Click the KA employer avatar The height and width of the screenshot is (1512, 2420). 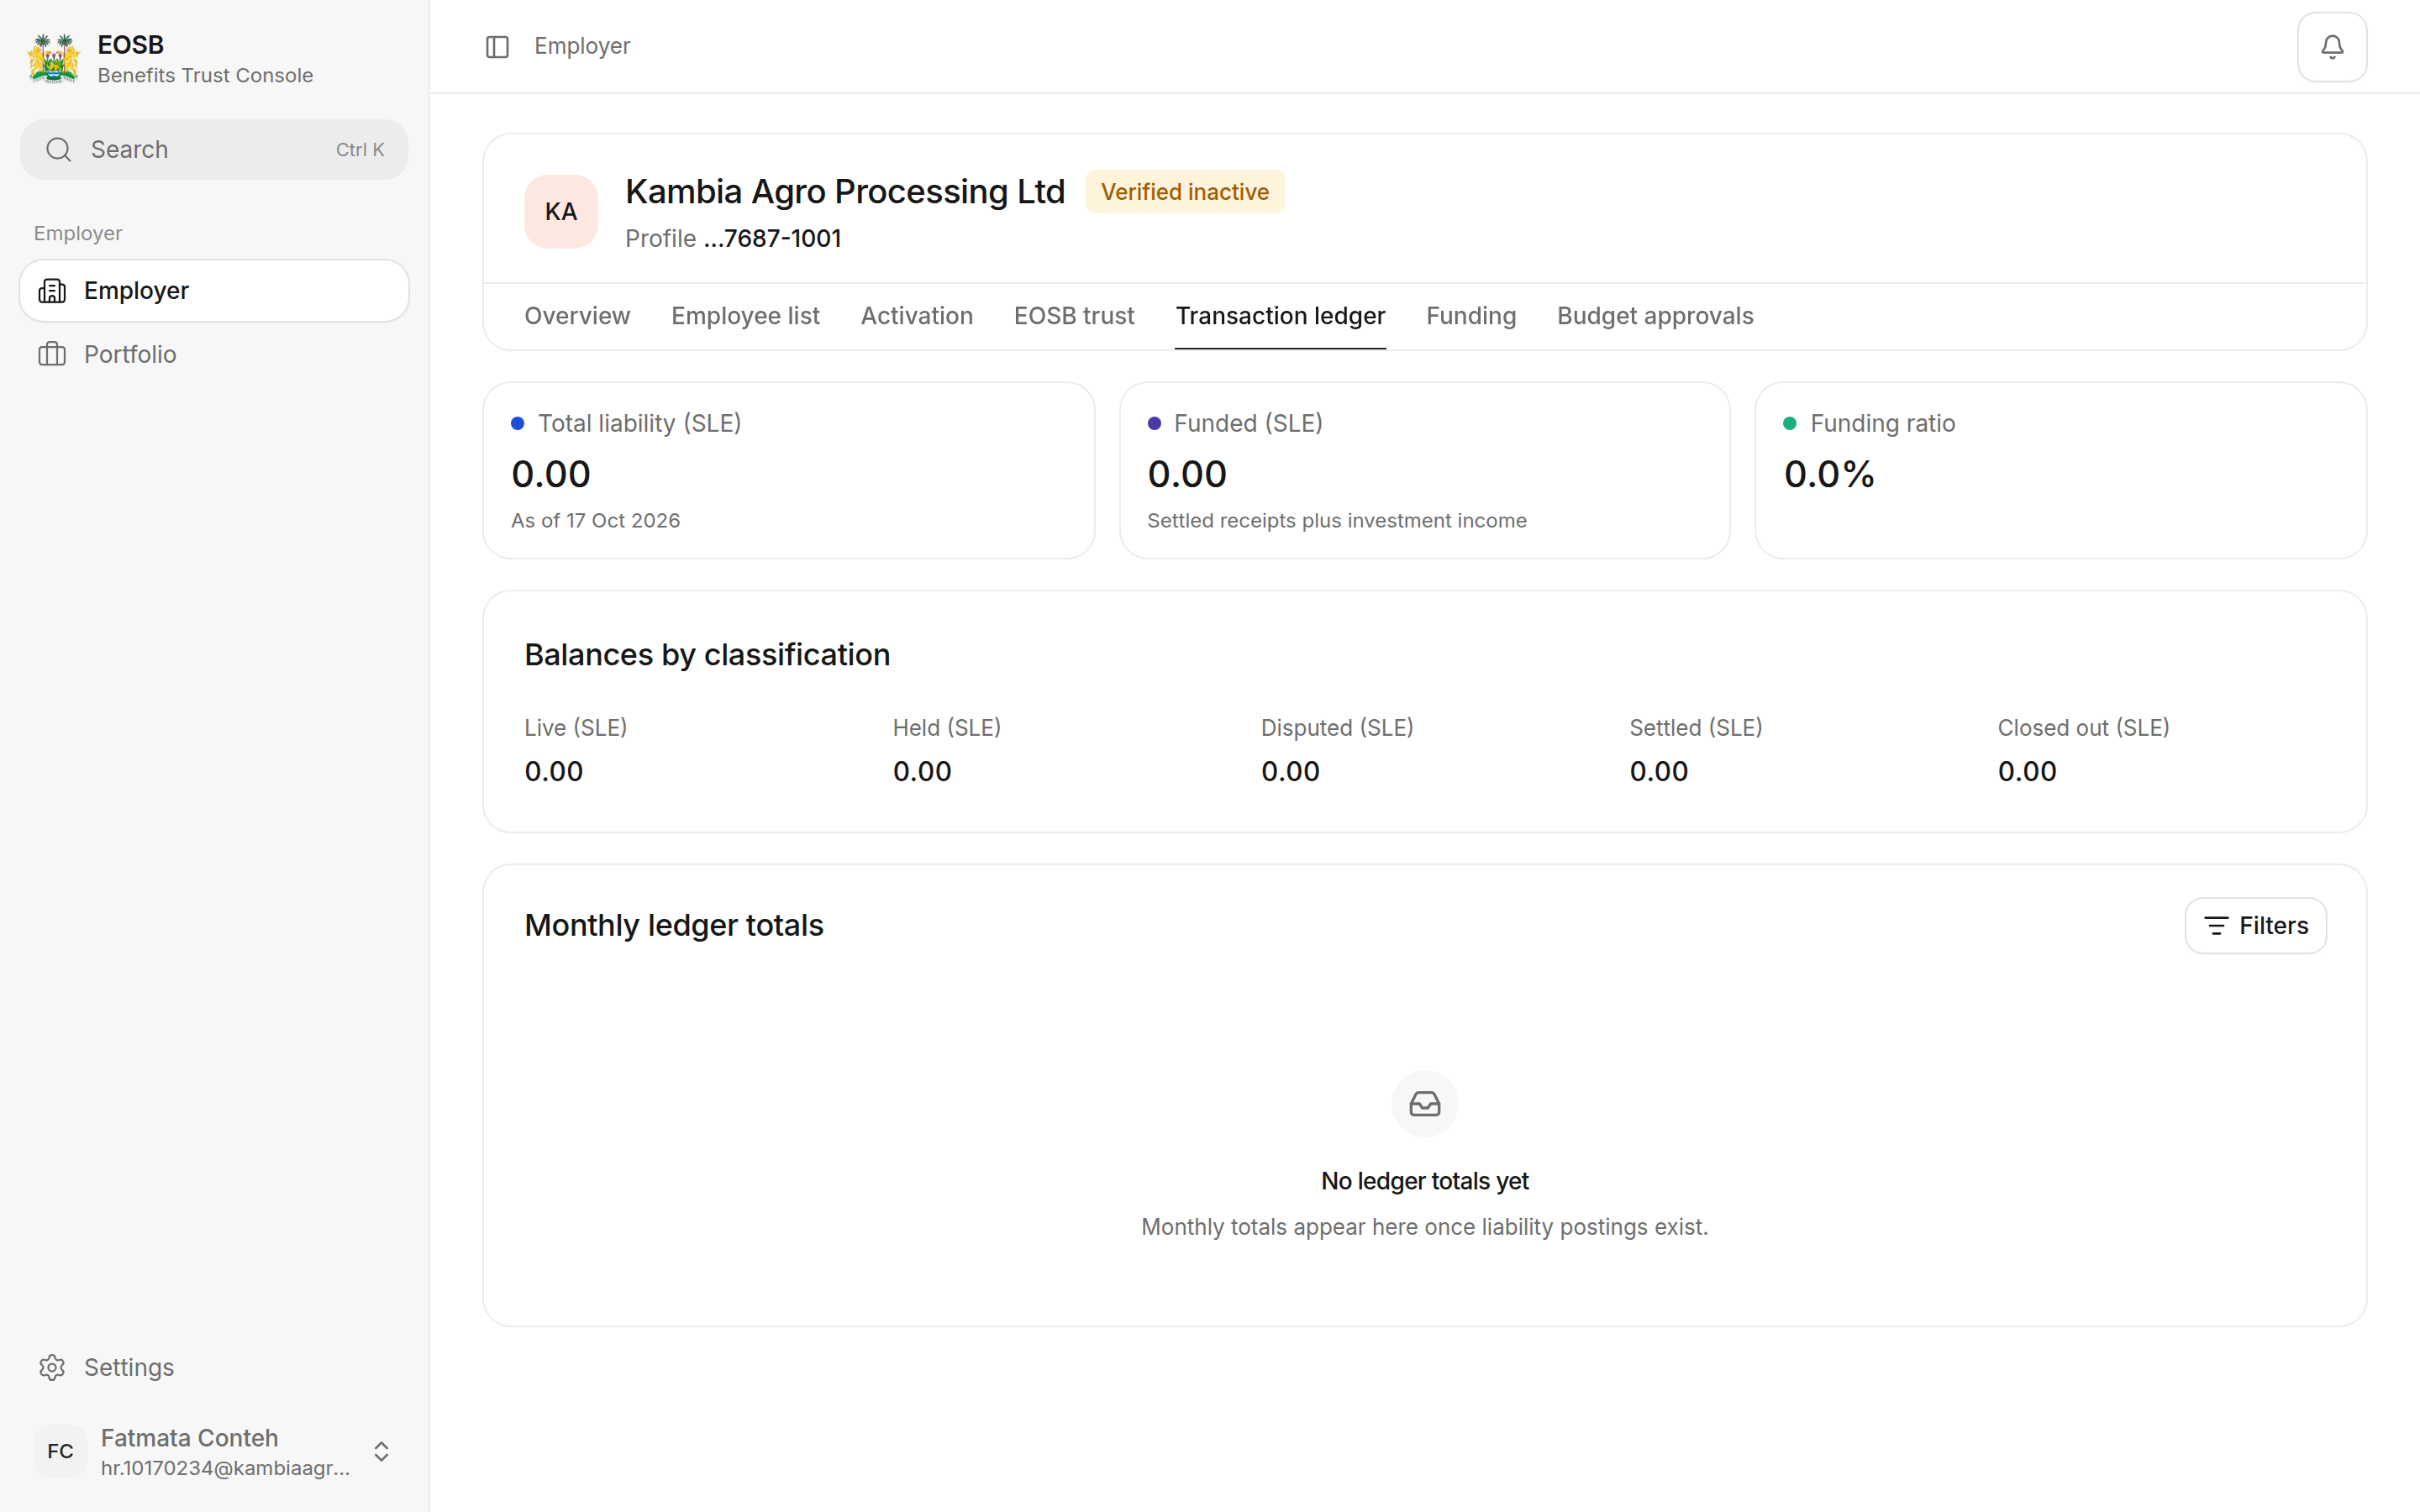tap(561, 212)
